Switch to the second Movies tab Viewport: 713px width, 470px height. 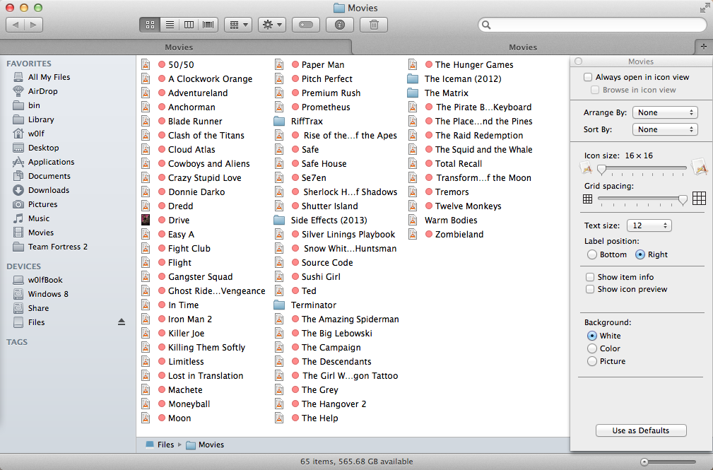pyautogui.click(x=522, y=47)
